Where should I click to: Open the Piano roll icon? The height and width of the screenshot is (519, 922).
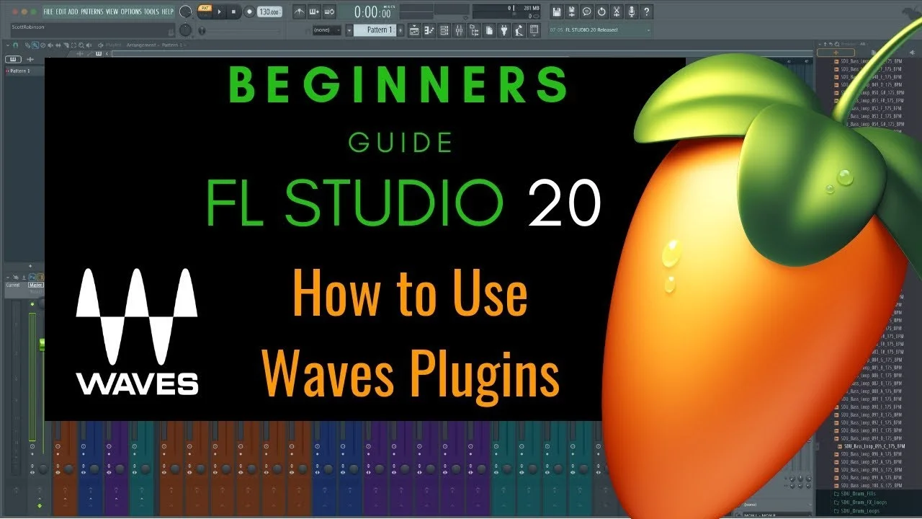click(x=429, y=30)
